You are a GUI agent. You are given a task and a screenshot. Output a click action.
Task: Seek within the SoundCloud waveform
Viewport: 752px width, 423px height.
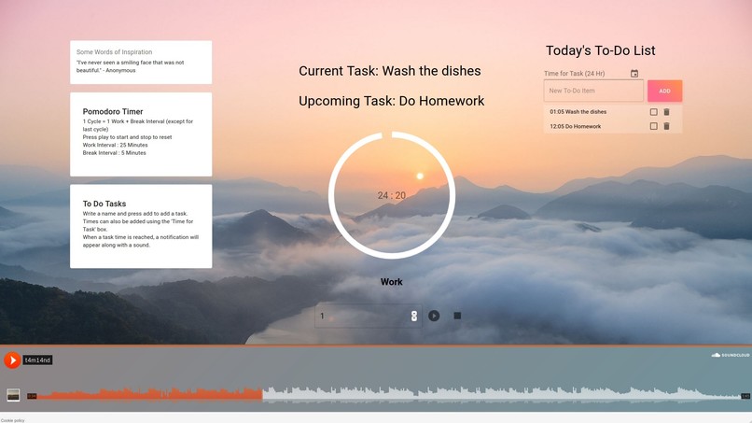[388, 394]
